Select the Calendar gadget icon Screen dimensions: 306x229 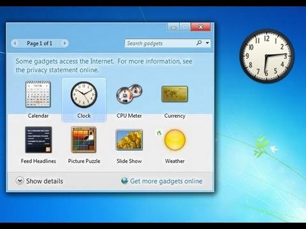pyautogui.click(x=38, y=94)
